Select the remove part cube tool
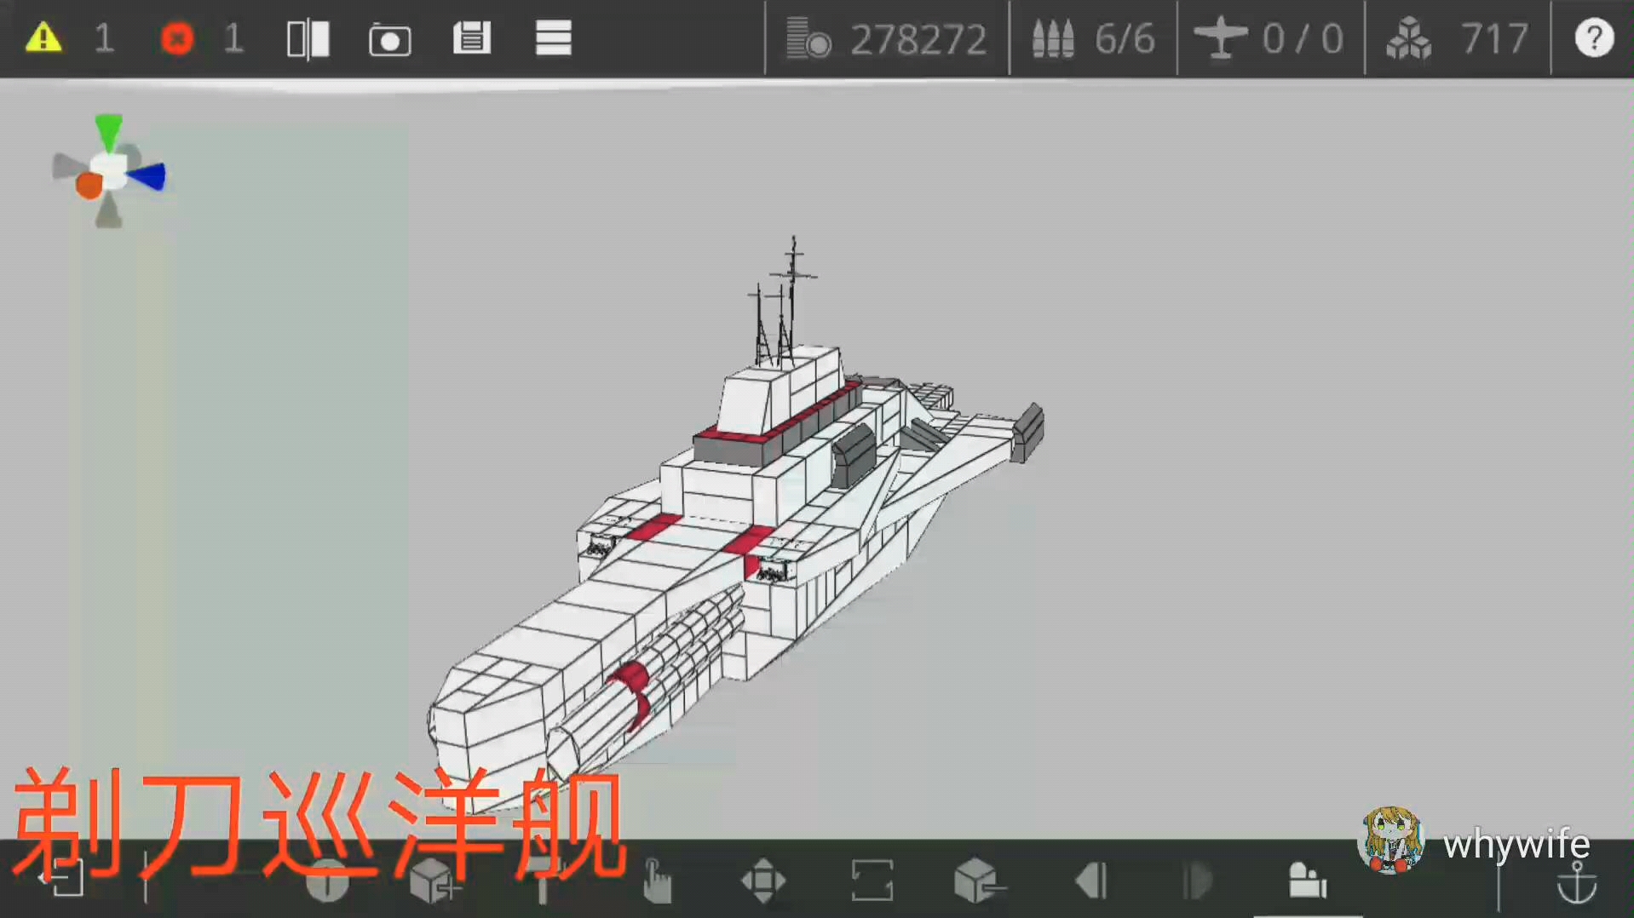This screenshot has width=1634, height=918. click(979, 881)
